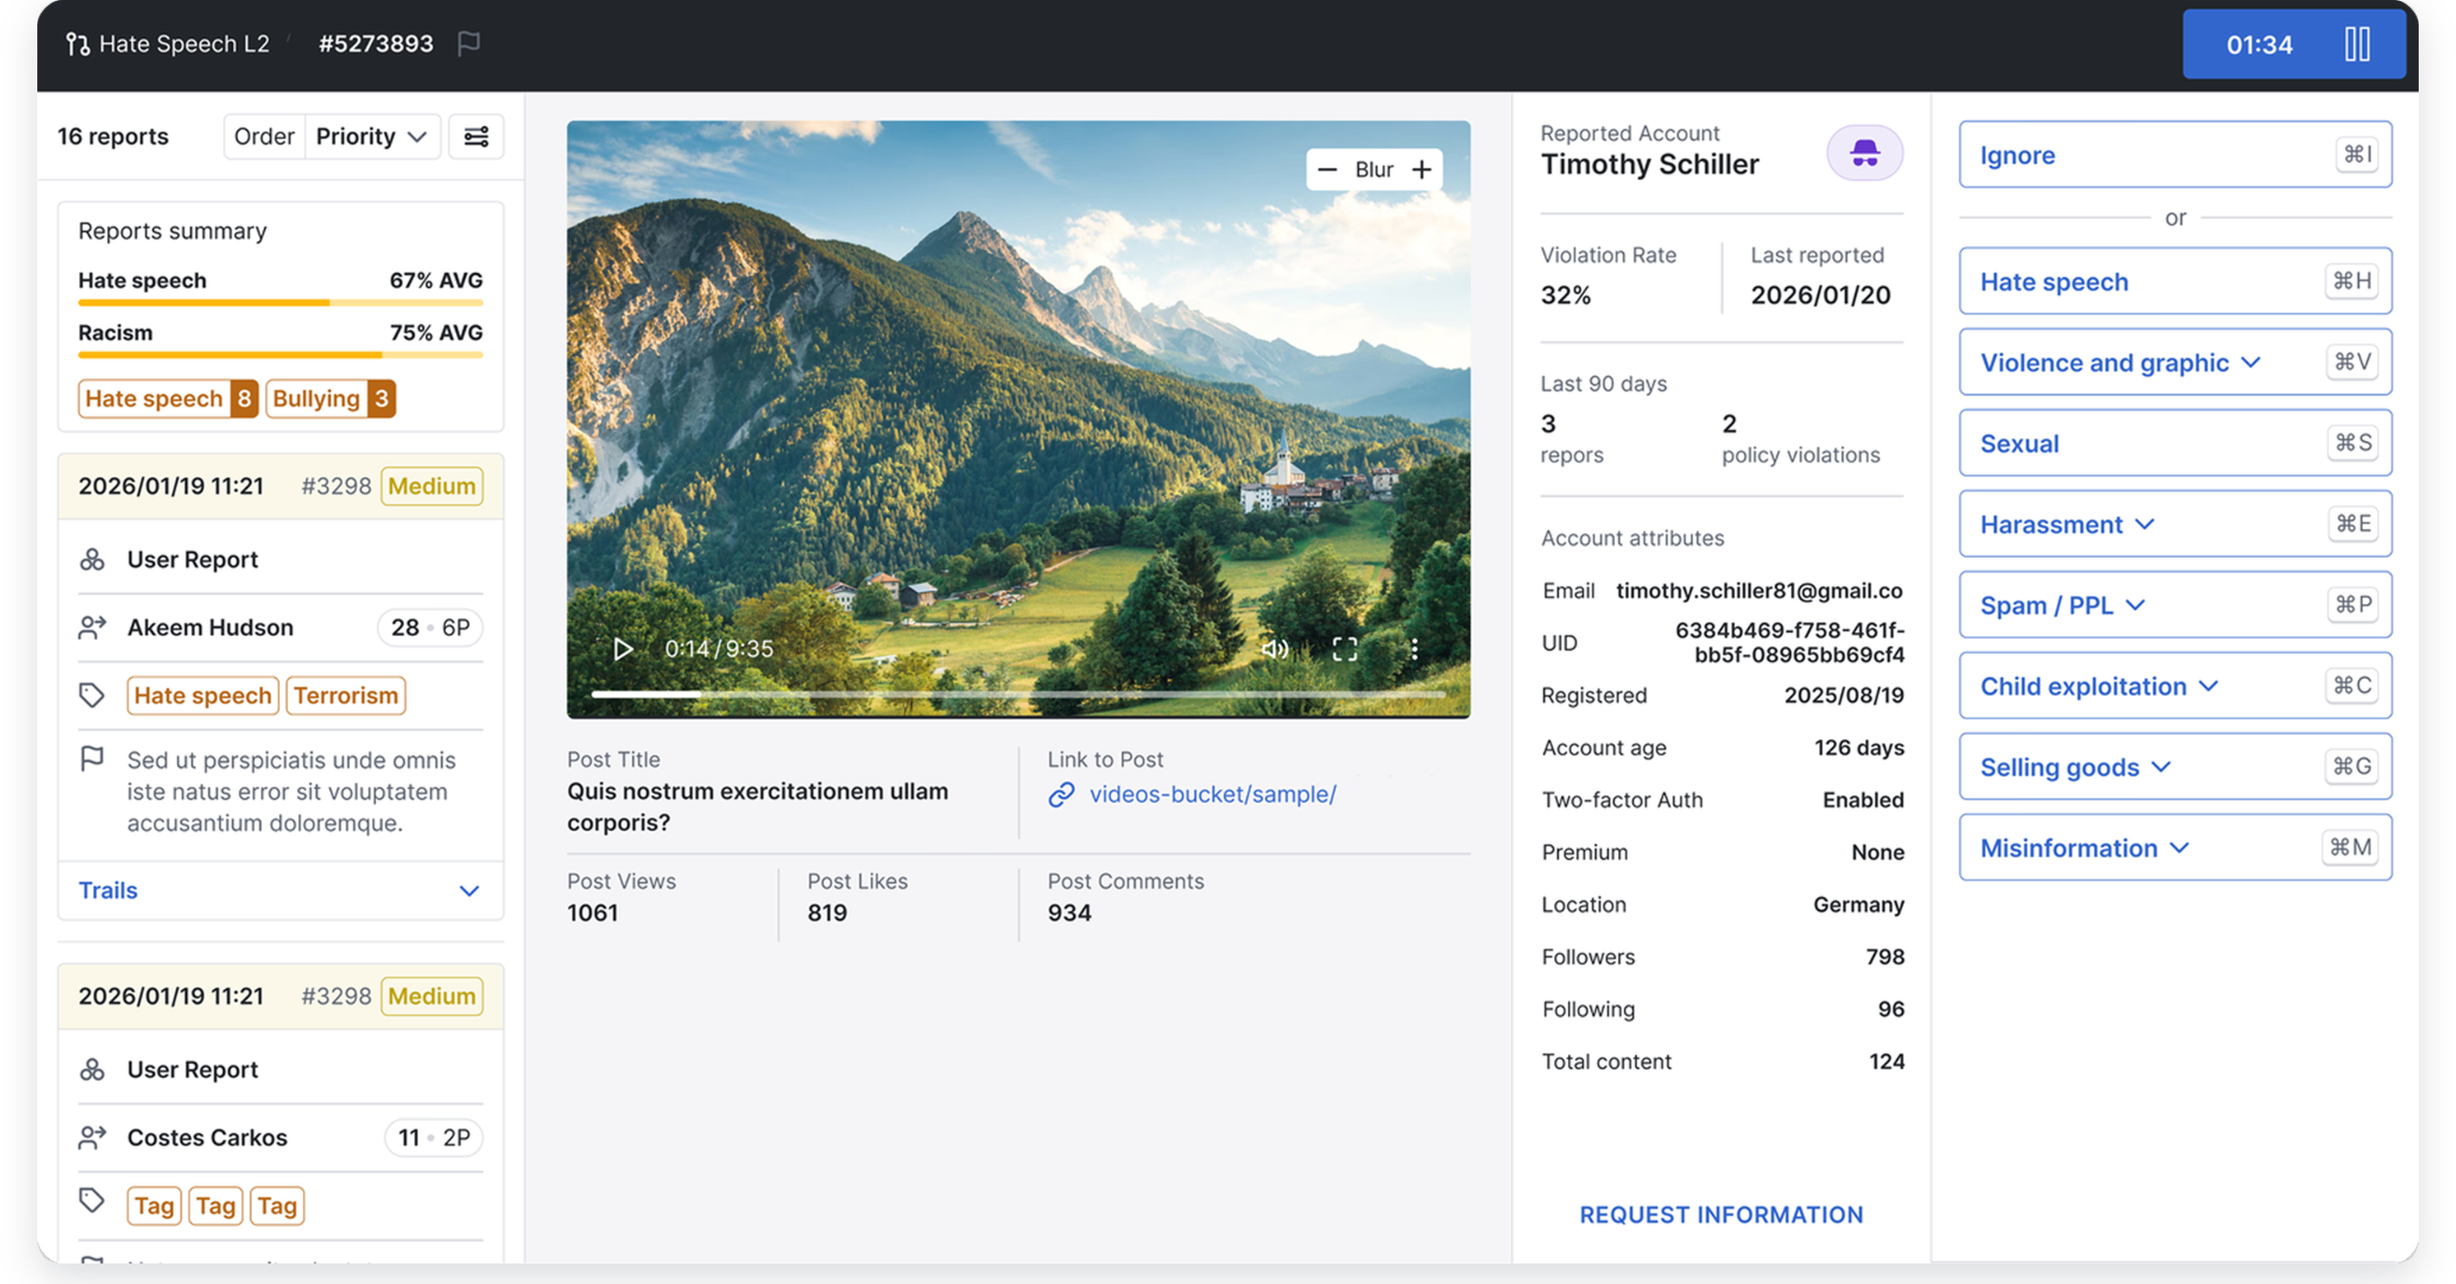Viewport: 2456px width, 1284px height.
Task: Expand Misinformation options
Action: point(2179,849)
